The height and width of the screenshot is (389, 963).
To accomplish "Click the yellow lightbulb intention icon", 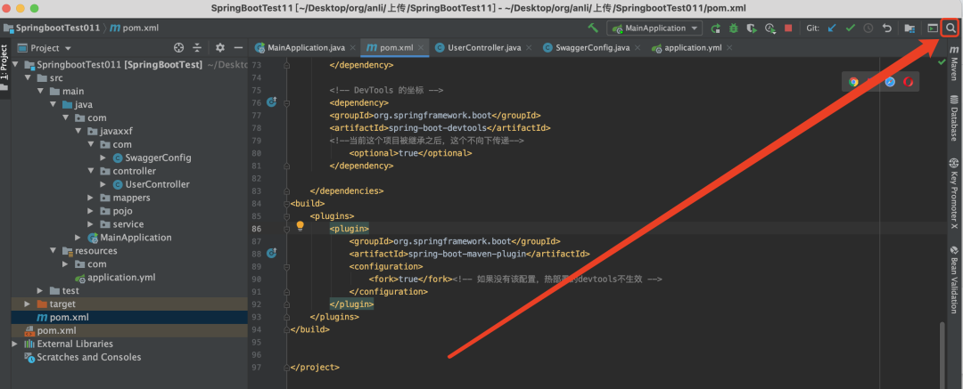I will pyautogui.click(x=300, y=226).
